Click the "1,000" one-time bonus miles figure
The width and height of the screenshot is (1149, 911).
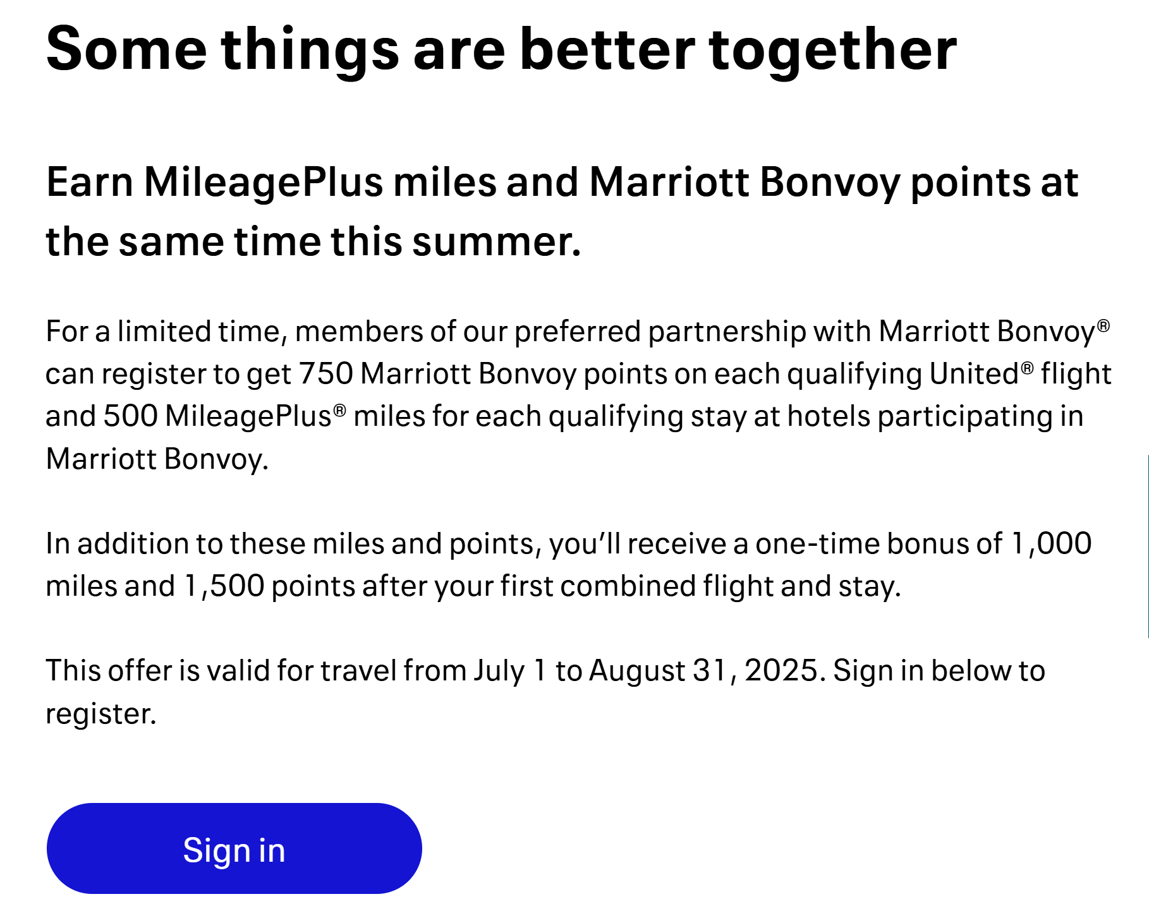pos(1051,544)
